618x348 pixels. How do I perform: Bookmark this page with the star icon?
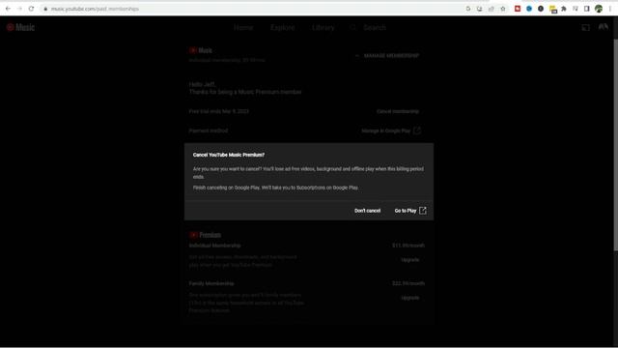(503, 9)
